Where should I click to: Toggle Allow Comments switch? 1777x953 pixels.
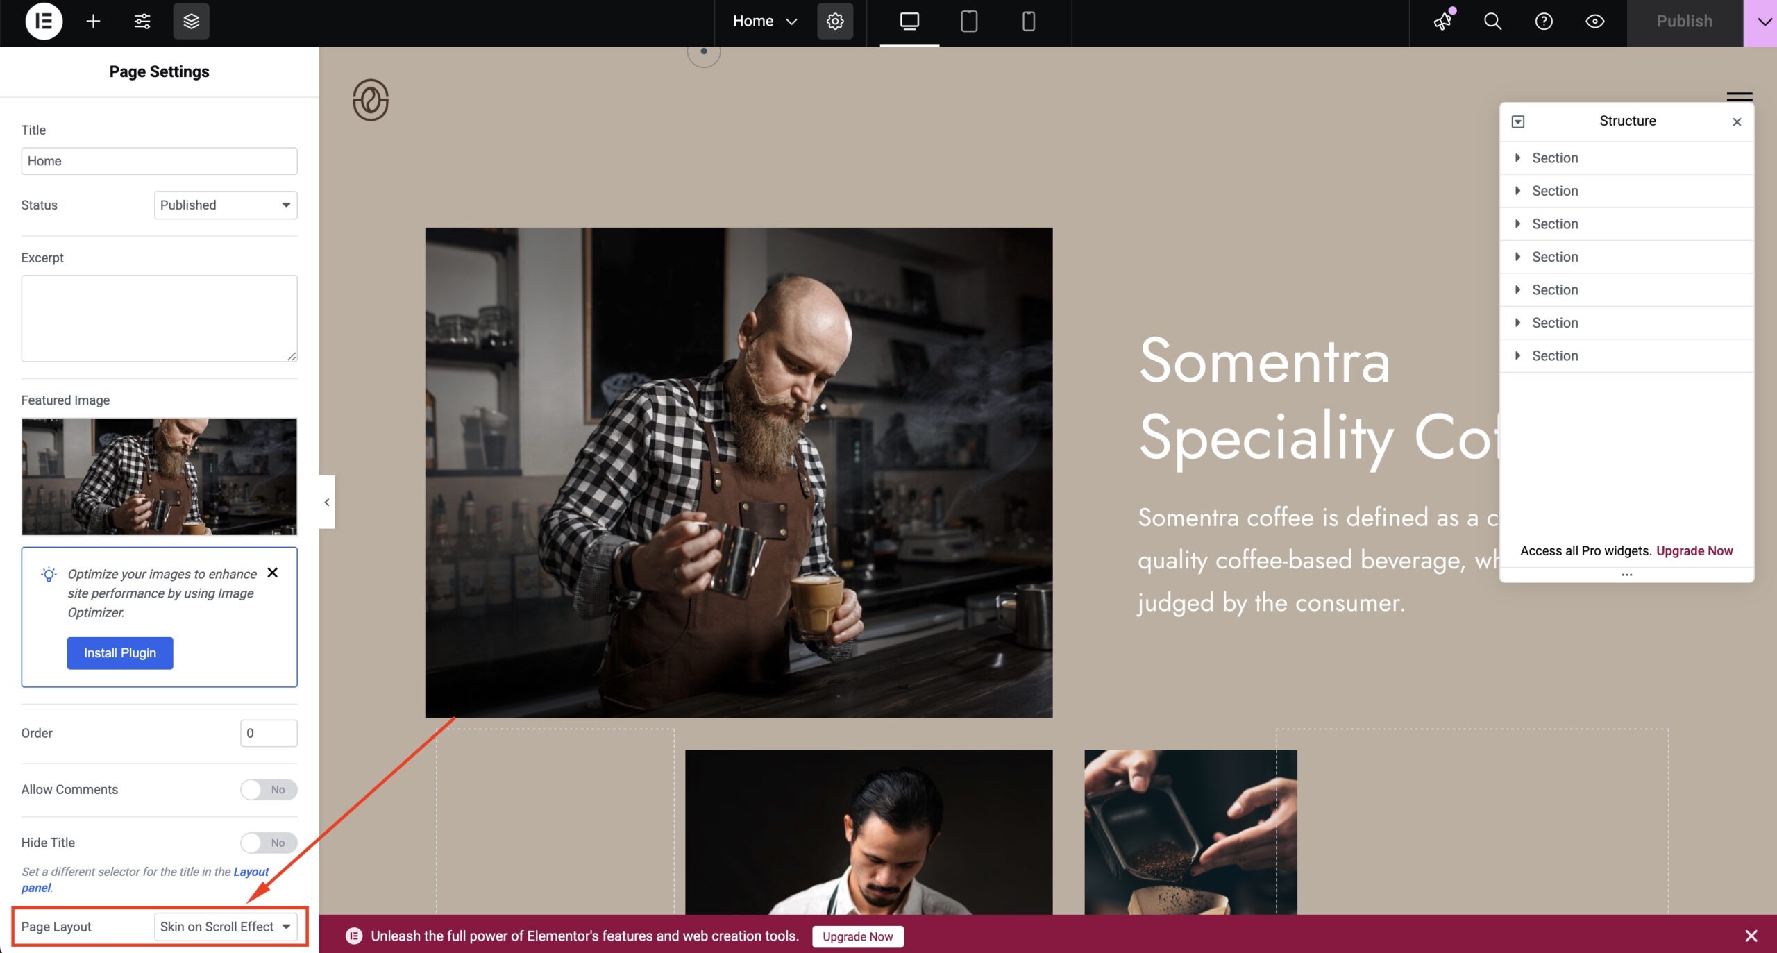pos(269,789)
